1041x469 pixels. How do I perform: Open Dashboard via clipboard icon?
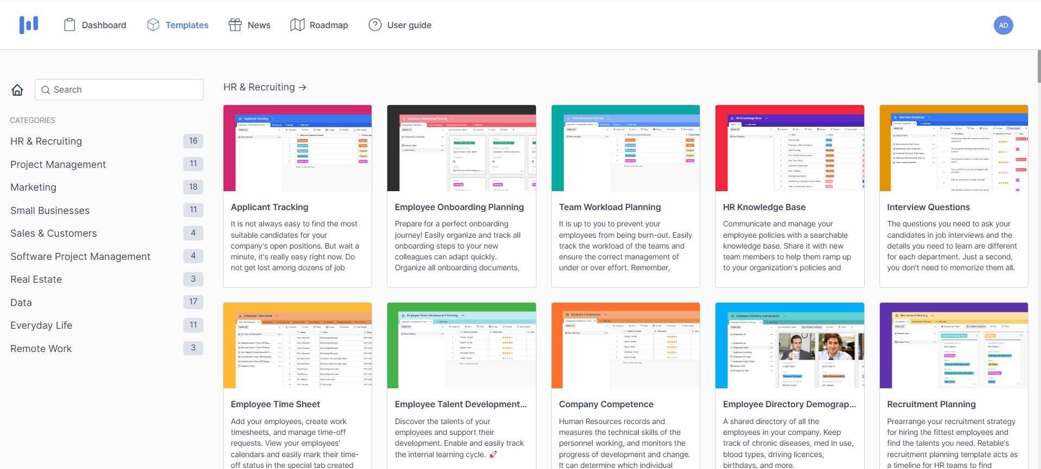(69, 25)
